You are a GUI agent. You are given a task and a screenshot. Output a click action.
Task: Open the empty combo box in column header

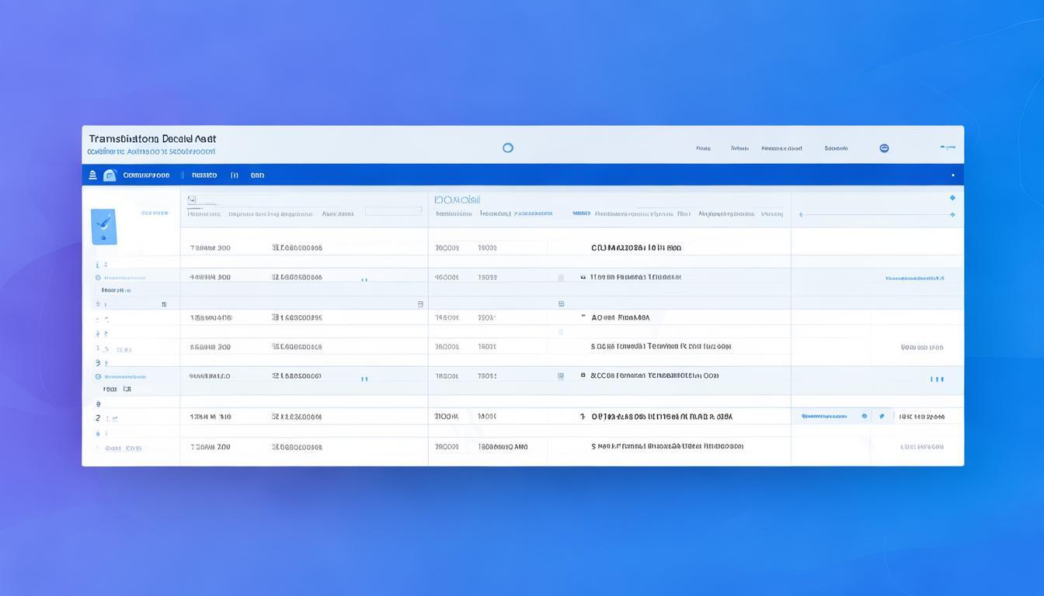click(x=393, y=210)
